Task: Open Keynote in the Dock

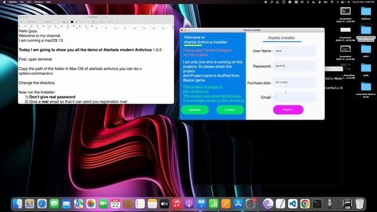Action: 201,204
